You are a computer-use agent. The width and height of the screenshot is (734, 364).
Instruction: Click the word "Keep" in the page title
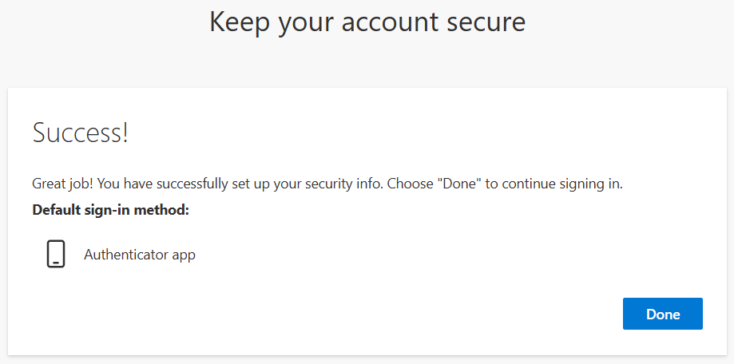(x=239, y=22)
